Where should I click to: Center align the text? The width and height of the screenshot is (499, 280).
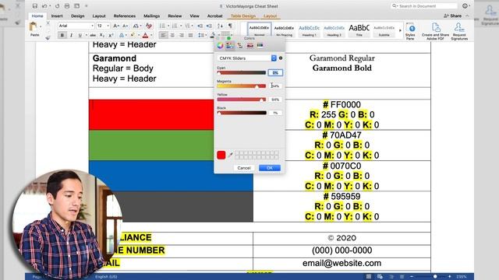click(172, 35)
